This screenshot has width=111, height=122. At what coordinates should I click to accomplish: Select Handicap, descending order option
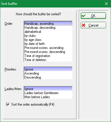[48, 28]
